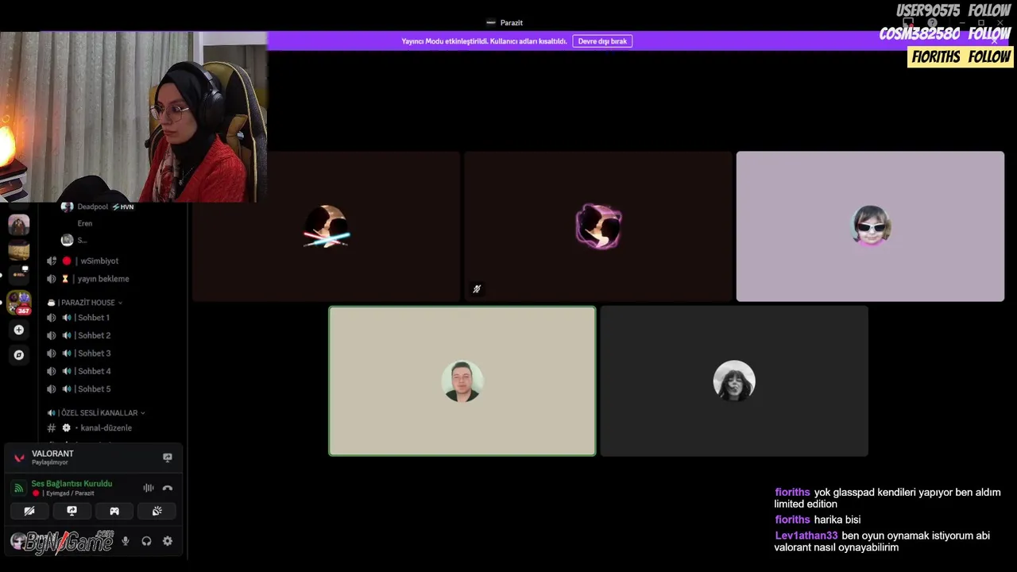Viewport: 1017px width, 572px height.
Task: Click the Parazit window title
Action: (512, 23)
